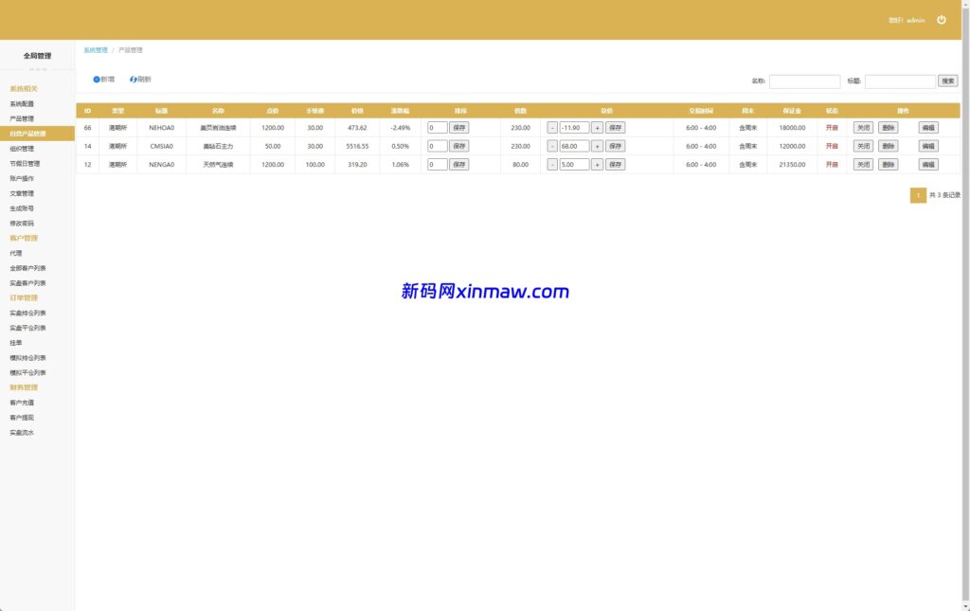Click 关闭 button to disable NENGA0 product
The width and height of the screenshot is (970, 611).
tap(863, 164)
